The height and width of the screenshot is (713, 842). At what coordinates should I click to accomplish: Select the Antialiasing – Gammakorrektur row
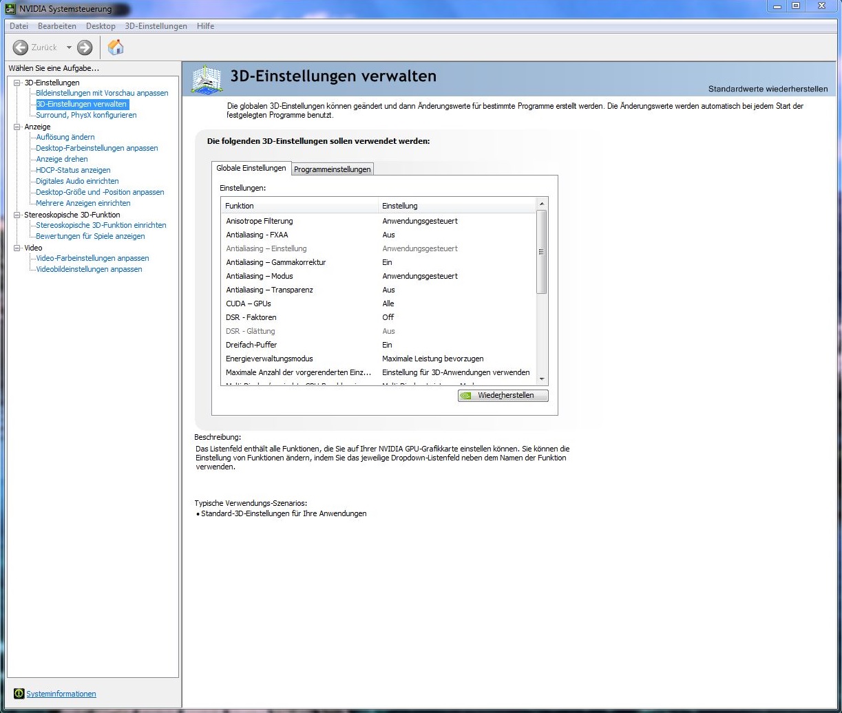(x=378, y=262)
